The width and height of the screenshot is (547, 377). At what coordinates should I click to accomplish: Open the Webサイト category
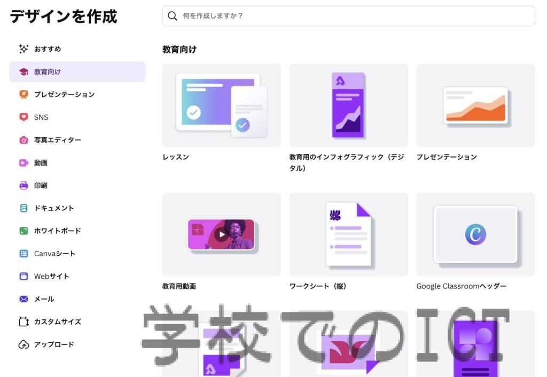[x=51, y=276]
